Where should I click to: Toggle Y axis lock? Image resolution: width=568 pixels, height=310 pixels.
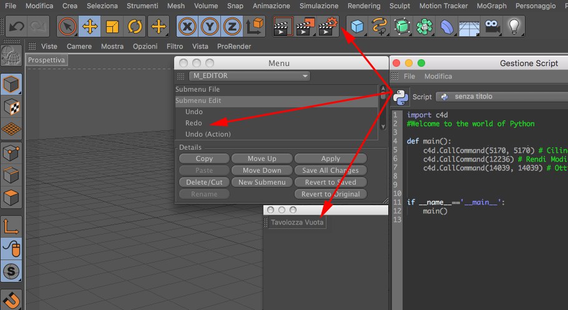210,26
